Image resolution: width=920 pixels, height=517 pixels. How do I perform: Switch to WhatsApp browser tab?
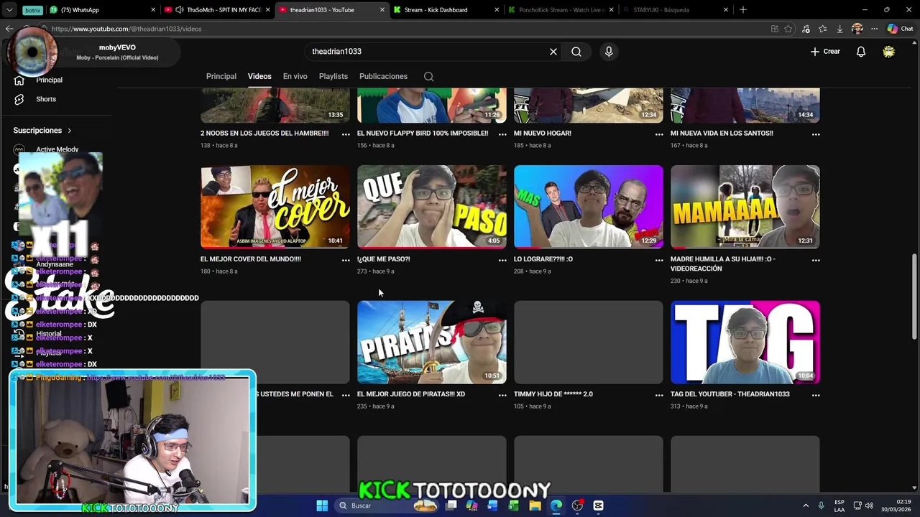(103, 10)
